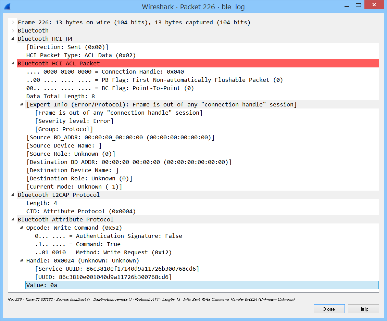Open Help for the packet dialog
The image size is (387, 321).
click(363, 309)
